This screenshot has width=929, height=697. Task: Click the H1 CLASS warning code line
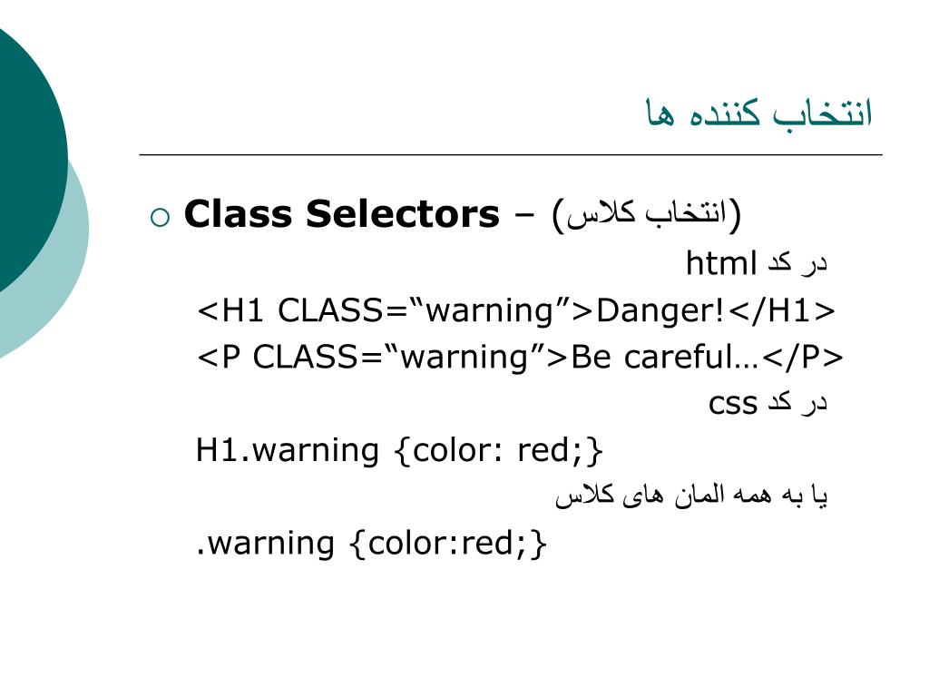tap(515, 310)
